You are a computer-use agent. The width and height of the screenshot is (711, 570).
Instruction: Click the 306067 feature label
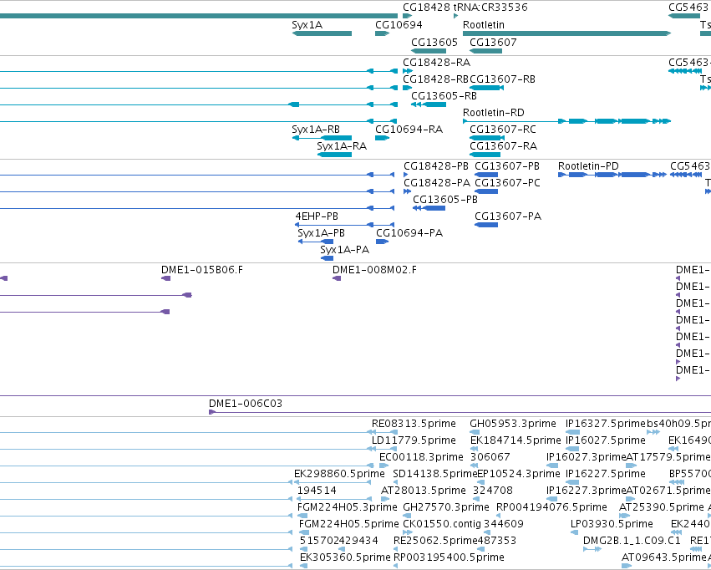[490, 457]
